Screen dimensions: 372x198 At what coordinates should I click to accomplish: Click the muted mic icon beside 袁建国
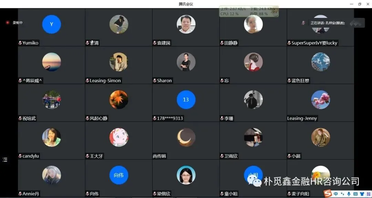point(155,43)
